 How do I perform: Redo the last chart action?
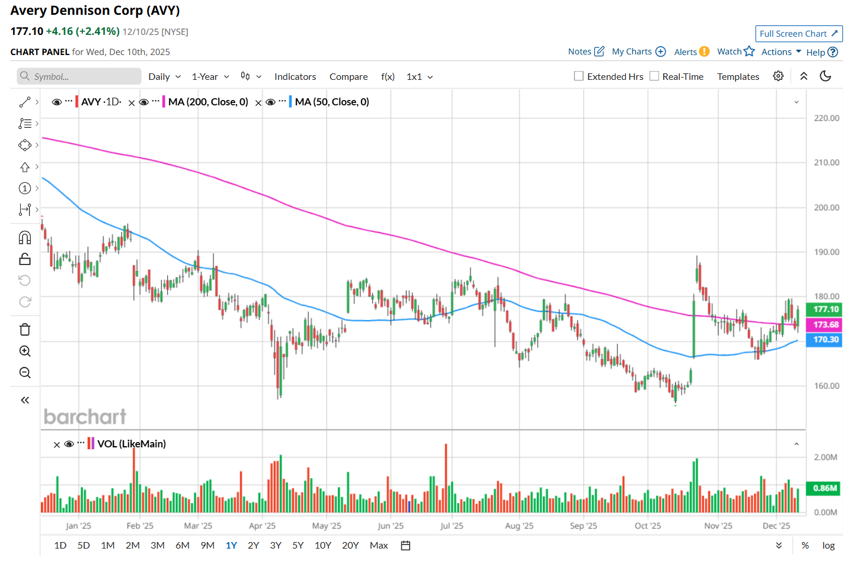pos(25,302)
